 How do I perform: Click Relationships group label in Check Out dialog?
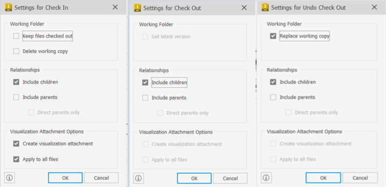154,71
